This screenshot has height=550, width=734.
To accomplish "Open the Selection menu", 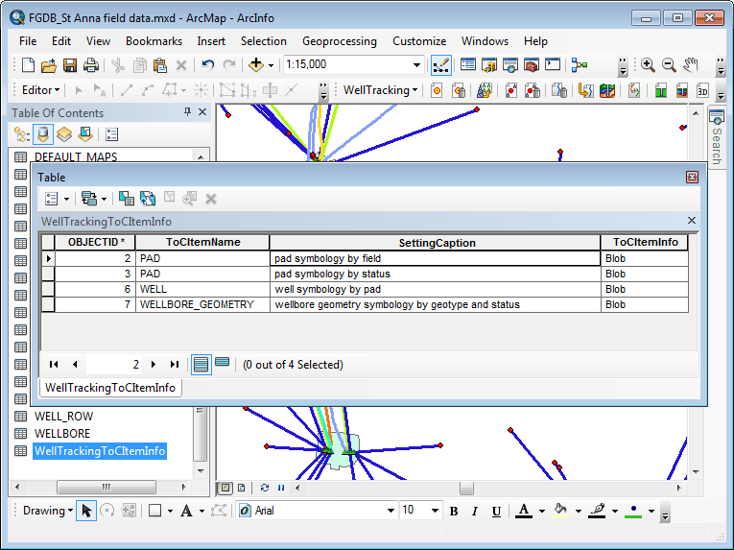I will point(264,41).
